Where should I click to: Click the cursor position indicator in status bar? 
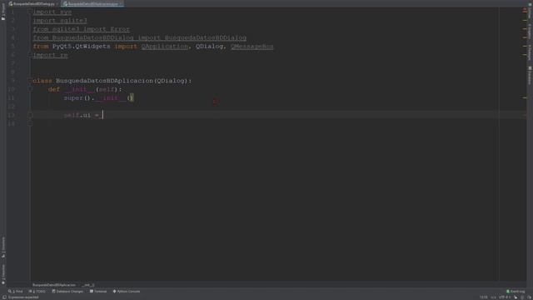pos(483,297)
